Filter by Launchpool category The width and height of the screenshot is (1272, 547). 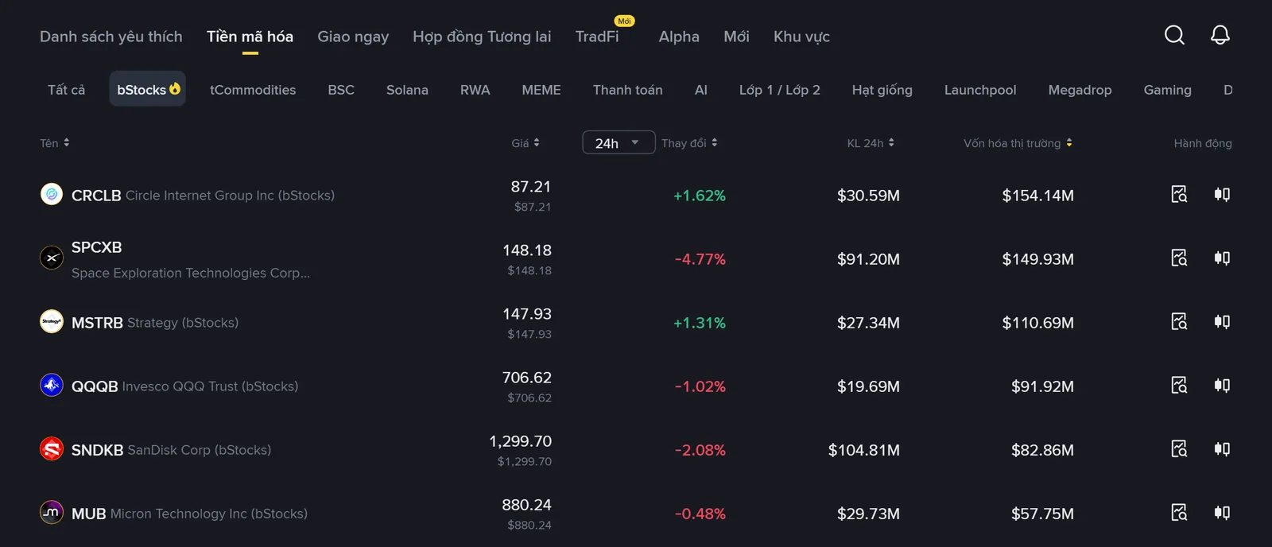(980, 90)
